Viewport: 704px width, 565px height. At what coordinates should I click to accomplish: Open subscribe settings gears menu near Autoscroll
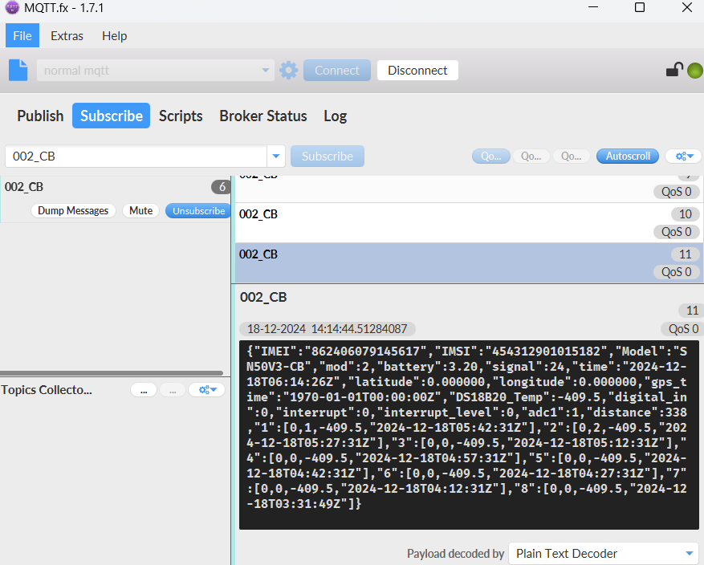point(684,156)
